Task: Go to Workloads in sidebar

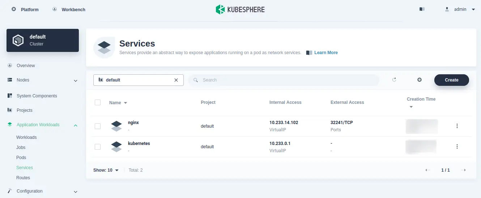Action: [26, 137]
